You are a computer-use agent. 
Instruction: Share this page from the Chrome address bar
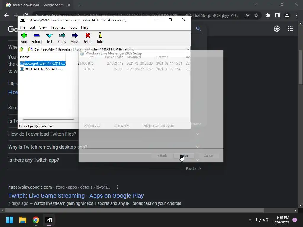247,15
